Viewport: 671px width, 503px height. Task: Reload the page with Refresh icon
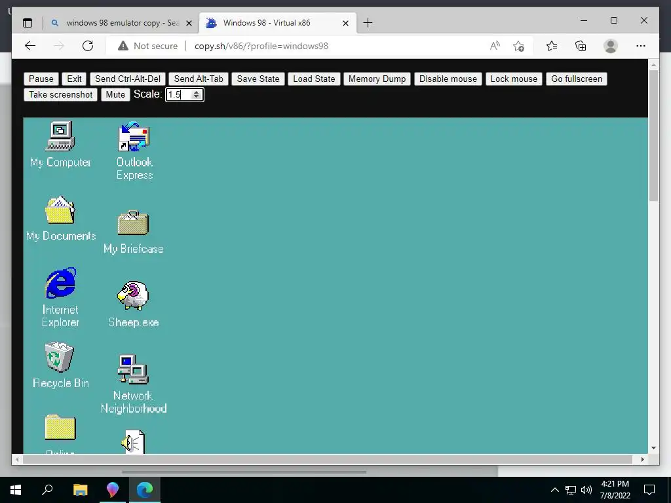88,46
